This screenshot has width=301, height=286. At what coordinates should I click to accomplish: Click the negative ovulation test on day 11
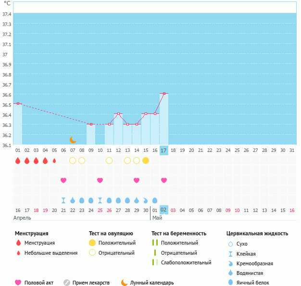point(109,161)
